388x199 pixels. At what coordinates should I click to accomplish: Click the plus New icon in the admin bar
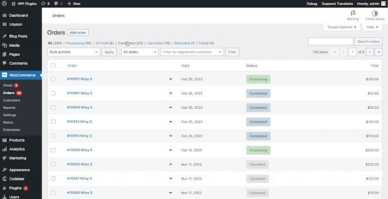click(69, 3)
